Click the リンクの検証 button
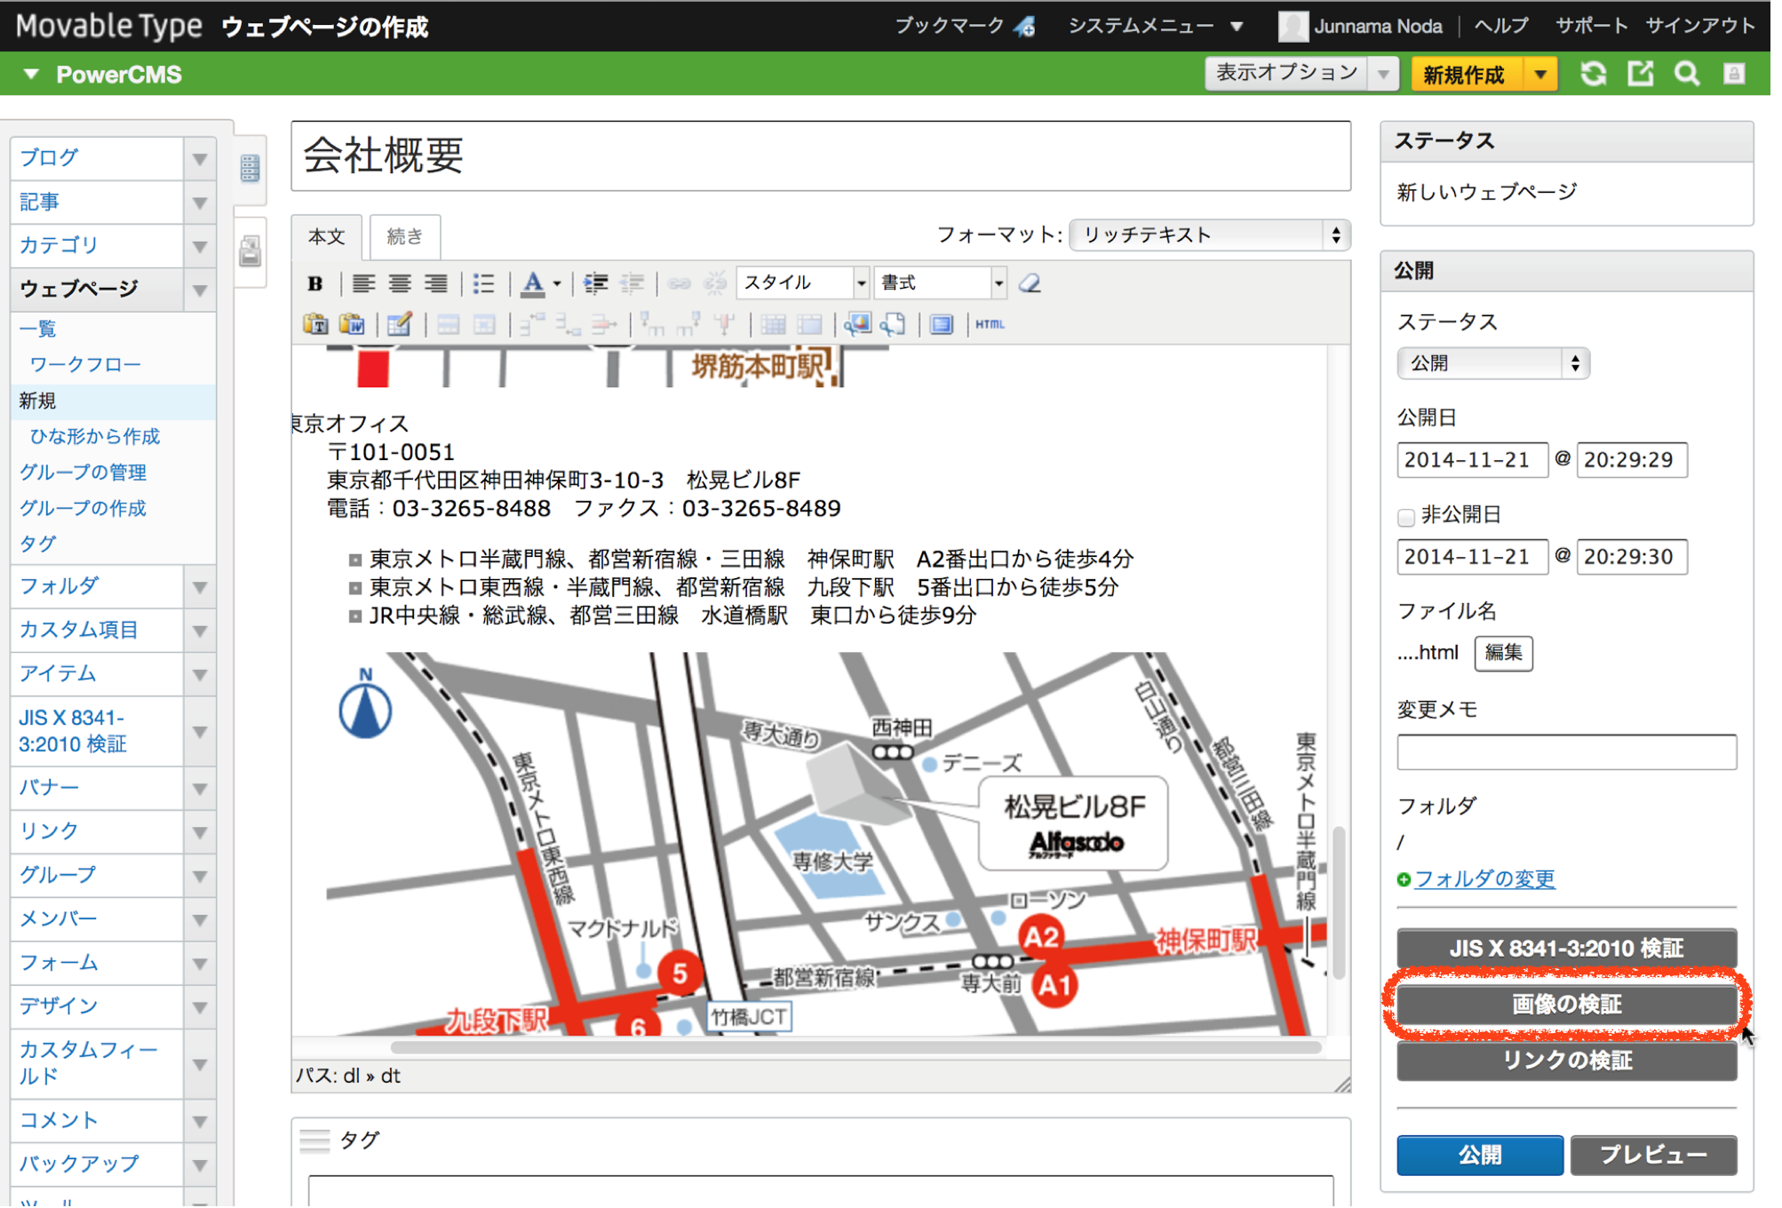The width and height of the screenshot is (1782, 1208). (1566, 1061)
